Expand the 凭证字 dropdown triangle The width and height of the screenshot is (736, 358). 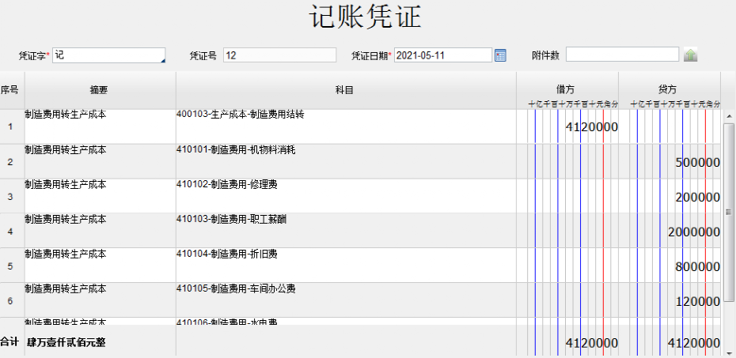[163, 59]
